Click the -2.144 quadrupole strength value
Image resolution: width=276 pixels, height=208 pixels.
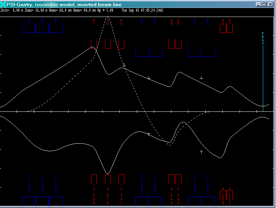94,196
